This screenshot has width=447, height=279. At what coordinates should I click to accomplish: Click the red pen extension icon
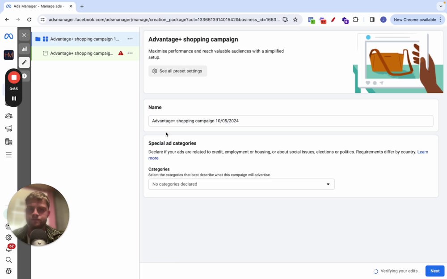point(333,20)
